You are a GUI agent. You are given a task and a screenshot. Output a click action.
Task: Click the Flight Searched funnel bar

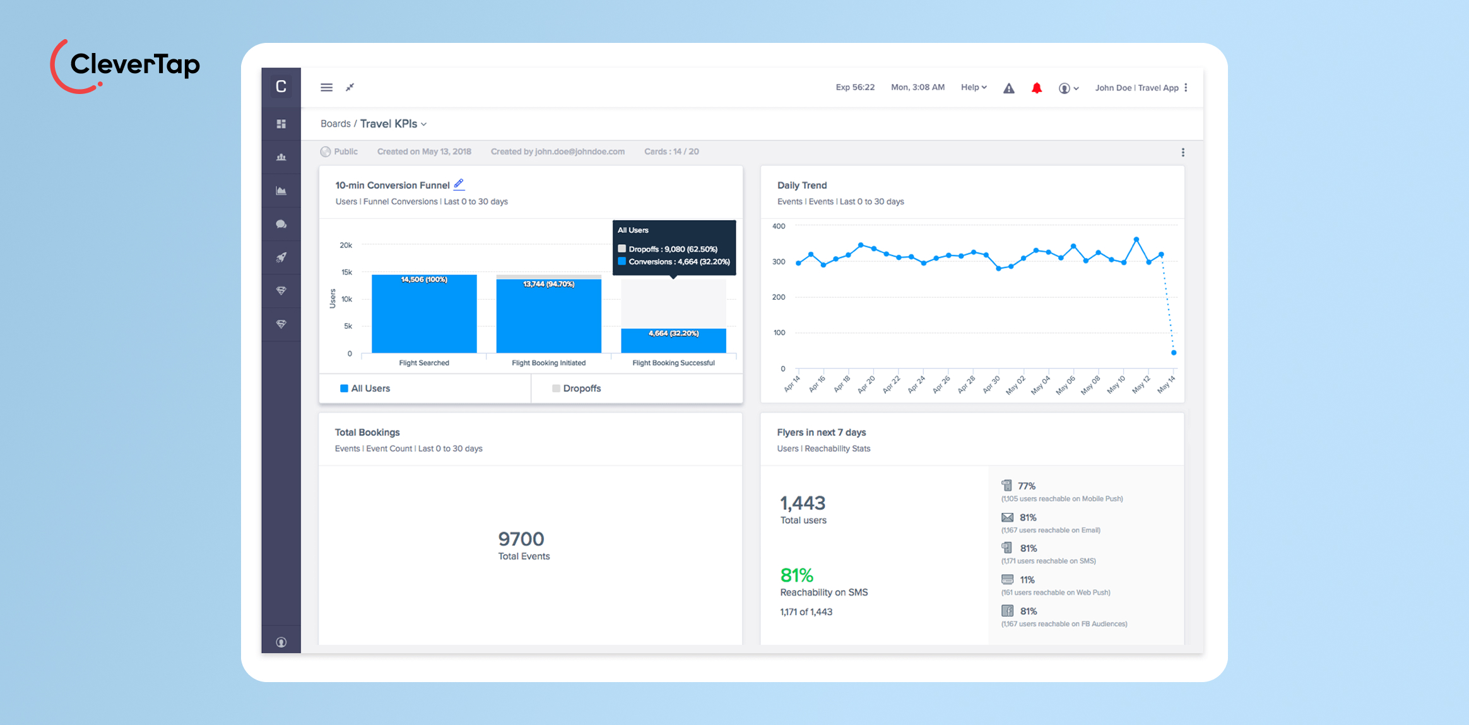[424, 314]
